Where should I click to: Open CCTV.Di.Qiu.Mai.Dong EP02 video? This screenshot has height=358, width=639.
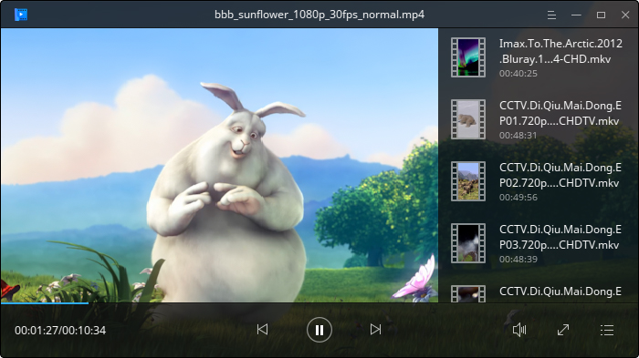click(539, 181)
